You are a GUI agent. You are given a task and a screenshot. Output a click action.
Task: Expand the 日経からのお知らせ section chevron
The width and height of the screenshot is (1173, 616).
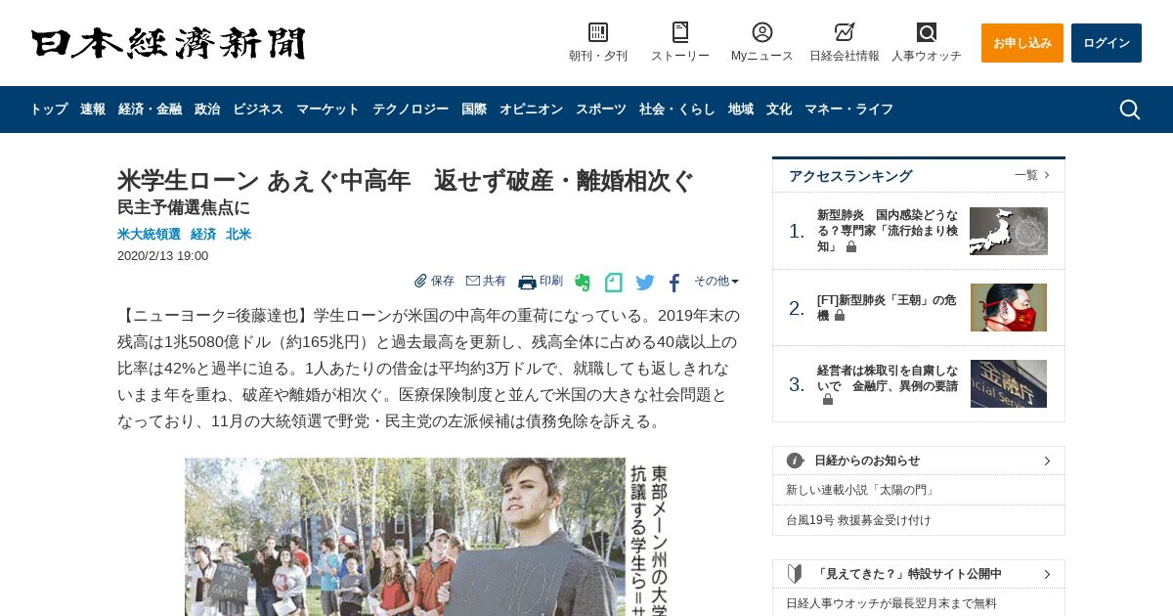(1047, 461)
